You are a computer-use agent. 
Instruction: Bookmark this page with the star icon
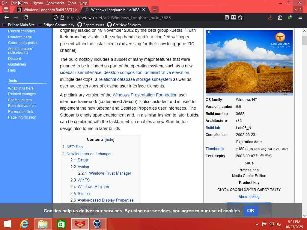click(240, 17)
